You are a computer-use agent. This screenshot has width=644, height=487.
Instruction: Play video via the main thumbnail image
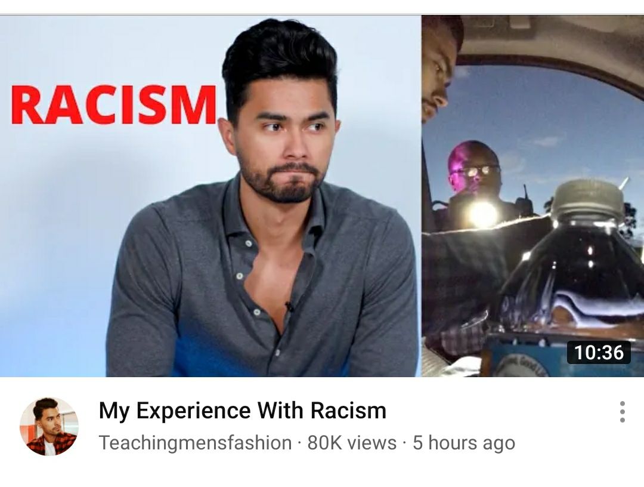click(322, 196)
